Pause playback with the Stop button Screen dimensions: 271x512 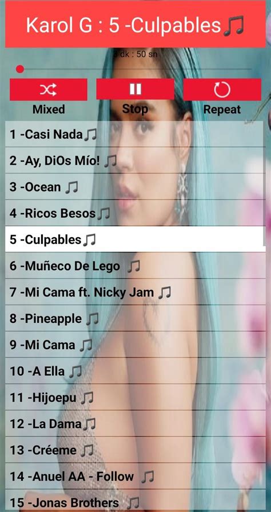click(135, 89)
